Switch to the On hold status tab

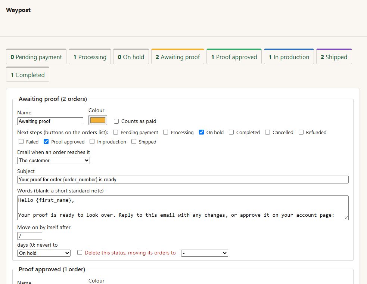131,56
